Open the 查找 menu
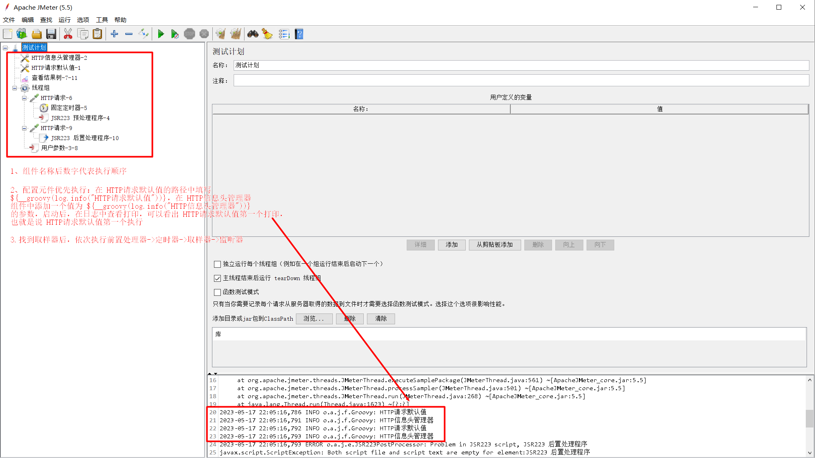Image resolution: width=815 pixels, height=458 pixels. coord(46,20)
